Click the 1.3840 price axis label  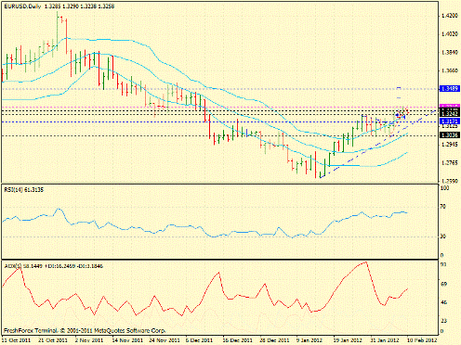coord(450,53)
